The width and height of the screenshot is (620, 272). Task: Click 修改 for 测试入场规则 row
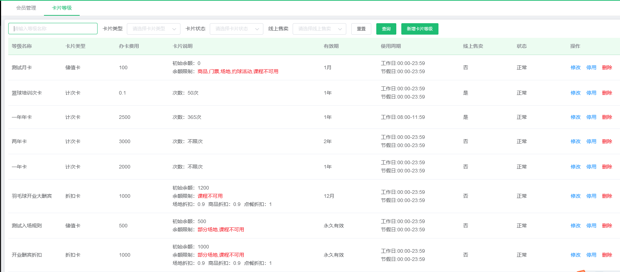[x=575, y=226]
